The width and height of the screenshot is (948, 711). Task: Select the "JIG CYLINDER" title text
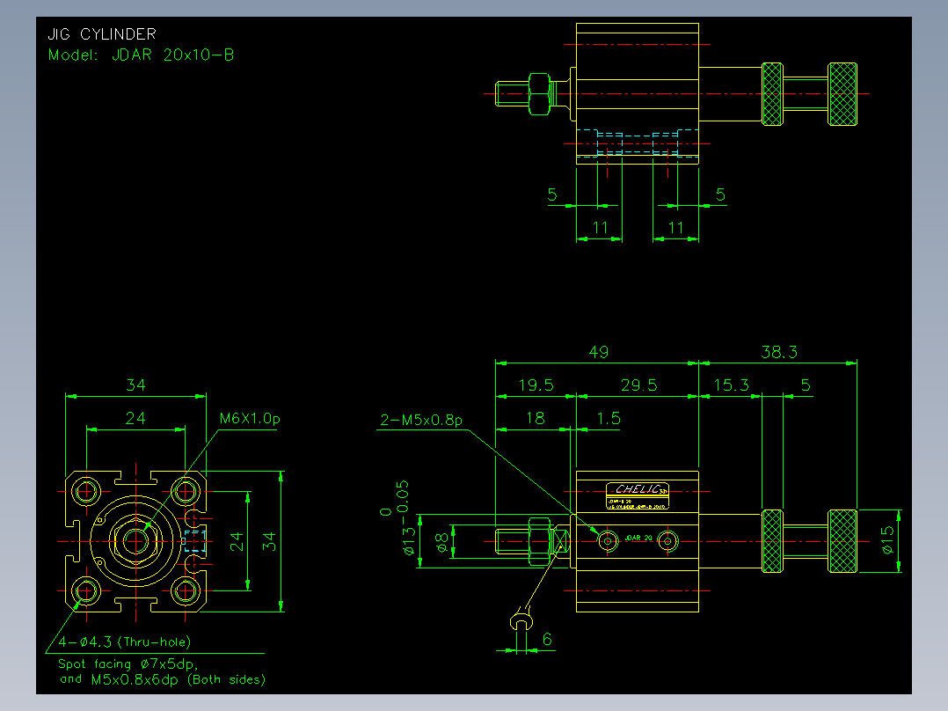(x=102, y=34)
